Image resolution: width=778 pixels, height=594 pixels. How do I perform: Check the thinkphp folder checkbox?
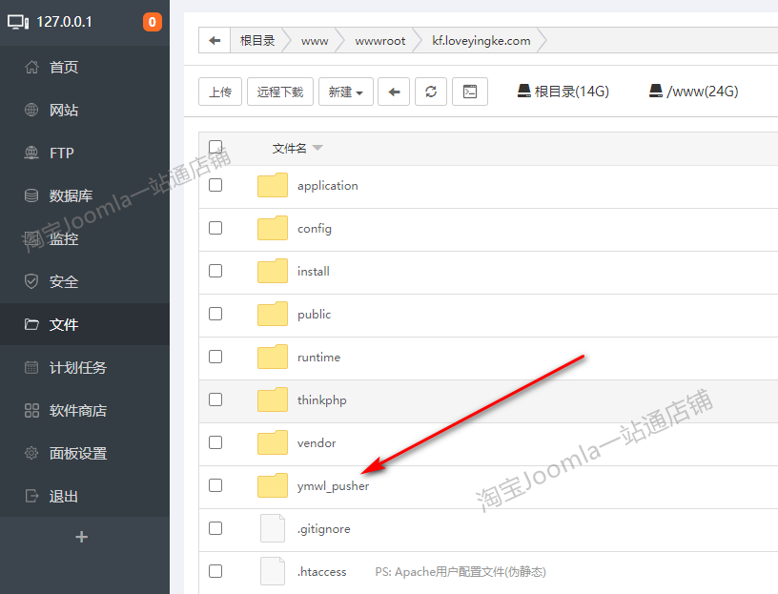215,399
